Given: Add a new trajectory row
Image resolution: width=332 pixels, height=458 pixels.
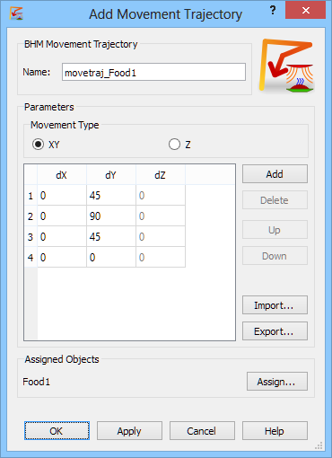Looking at the screenshot, I should click(275, 174).
